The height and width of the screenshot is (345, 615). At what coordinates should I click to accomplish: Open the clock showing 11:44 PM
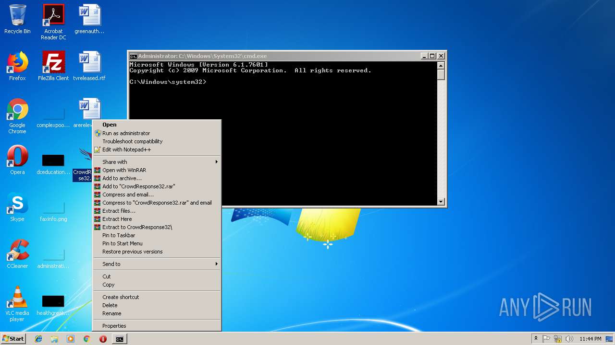590,339
